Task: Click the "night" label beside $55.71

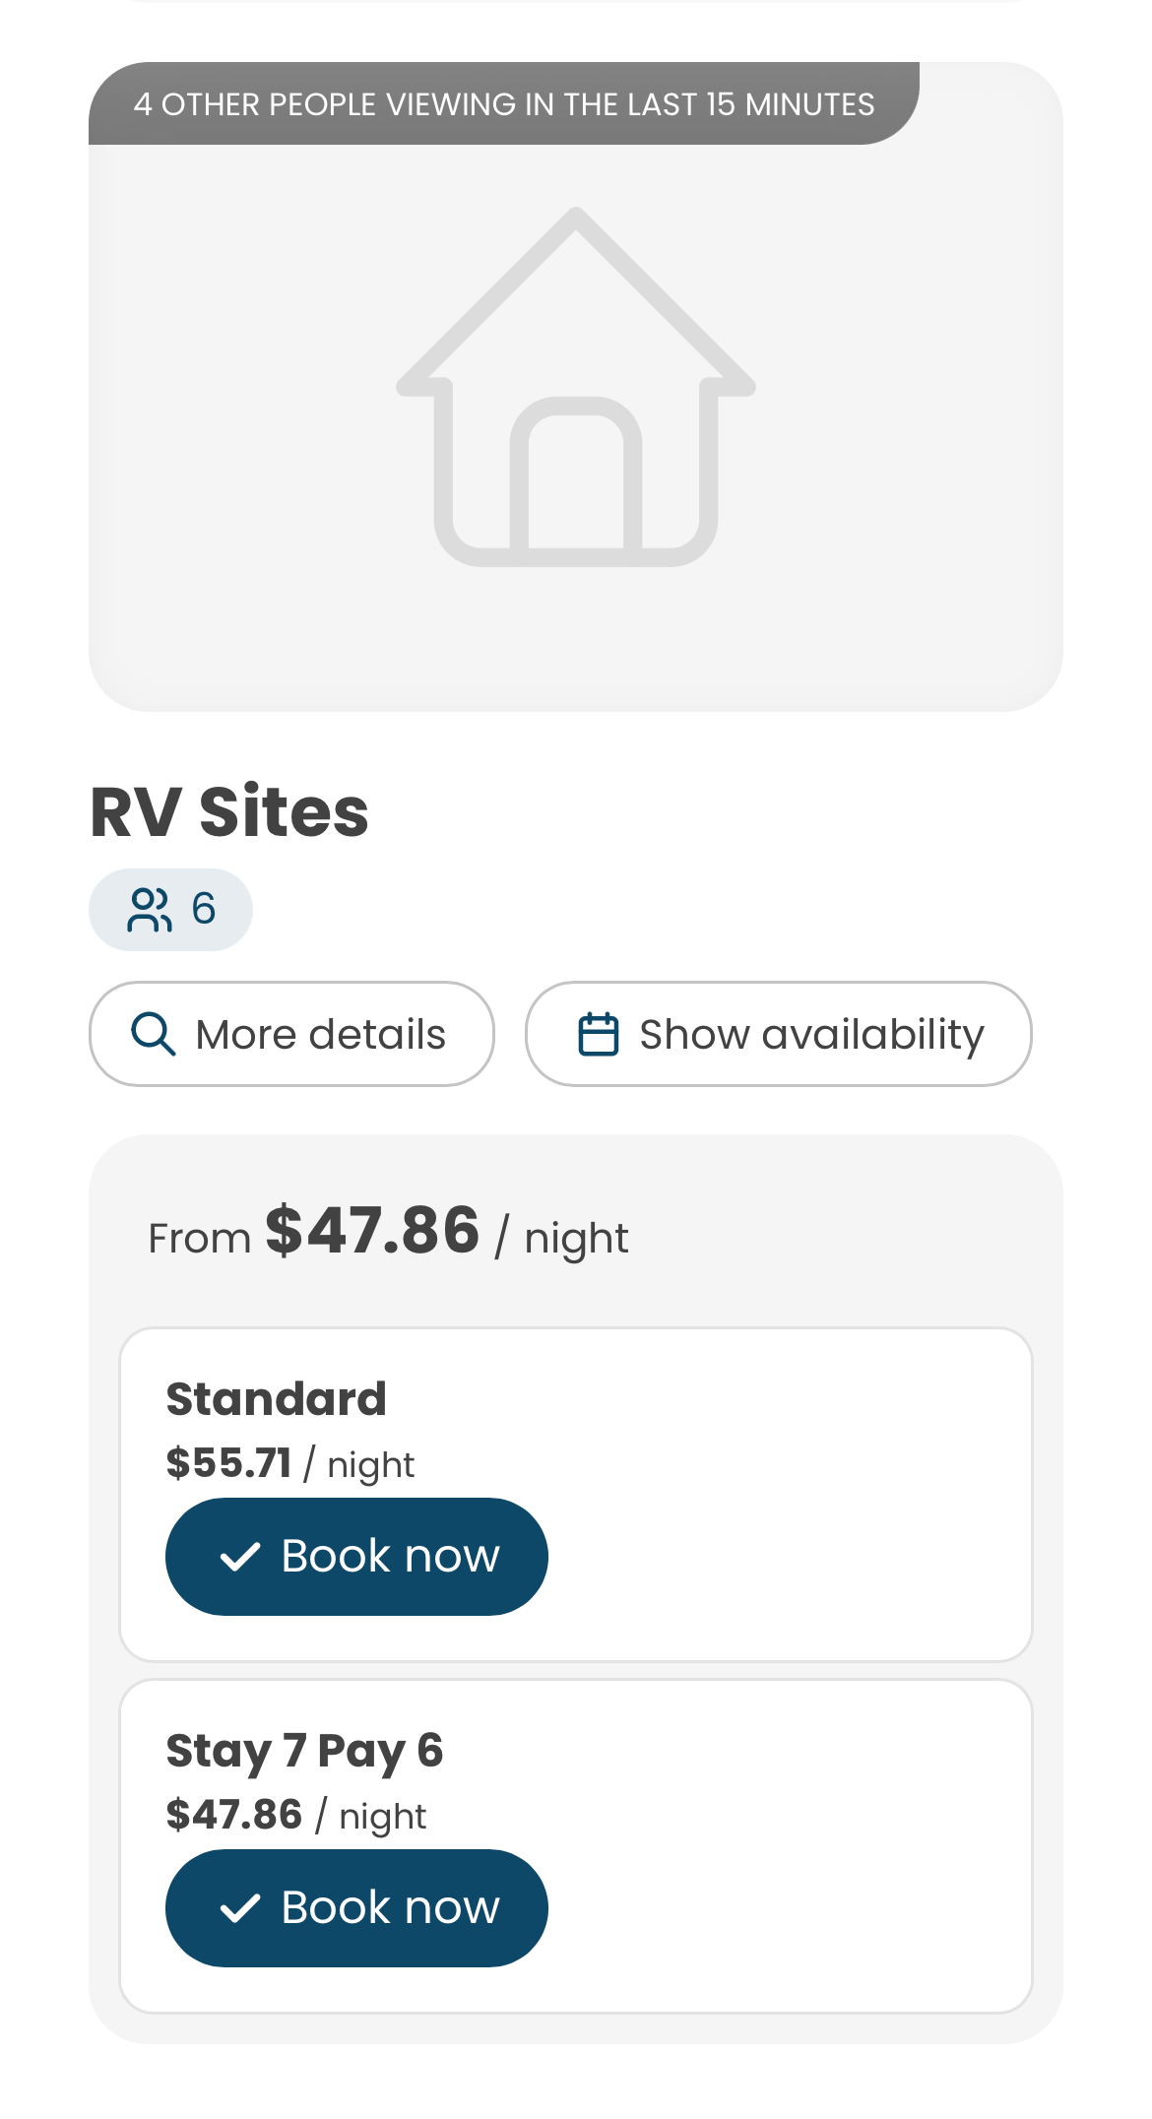Action: 371,1465
